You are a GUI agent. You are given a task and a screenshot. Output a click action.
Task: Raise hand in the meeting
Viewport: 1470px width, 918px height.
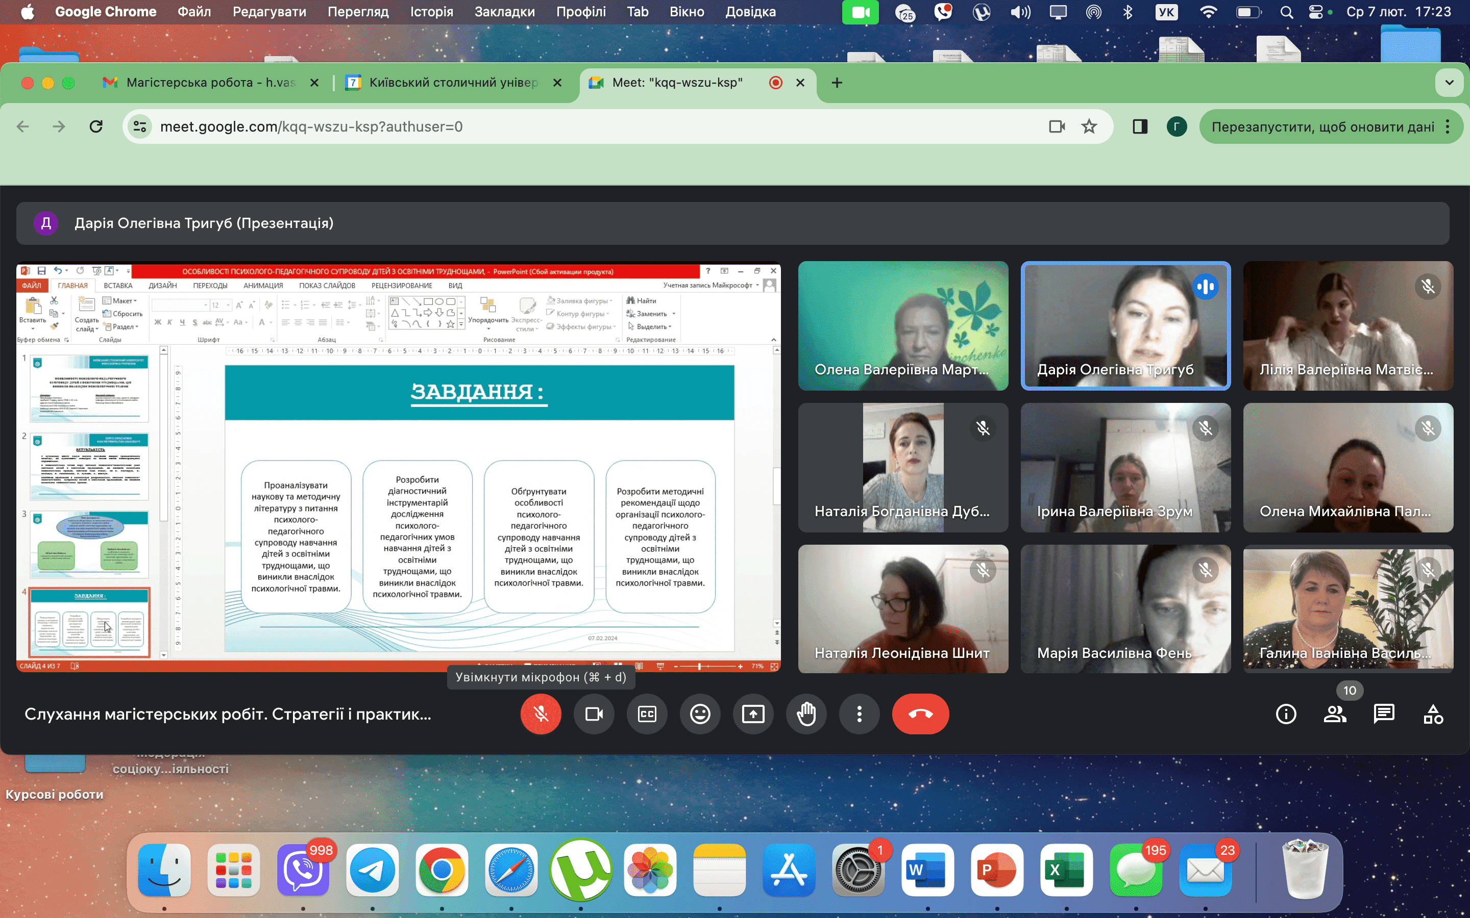[806, 714]
